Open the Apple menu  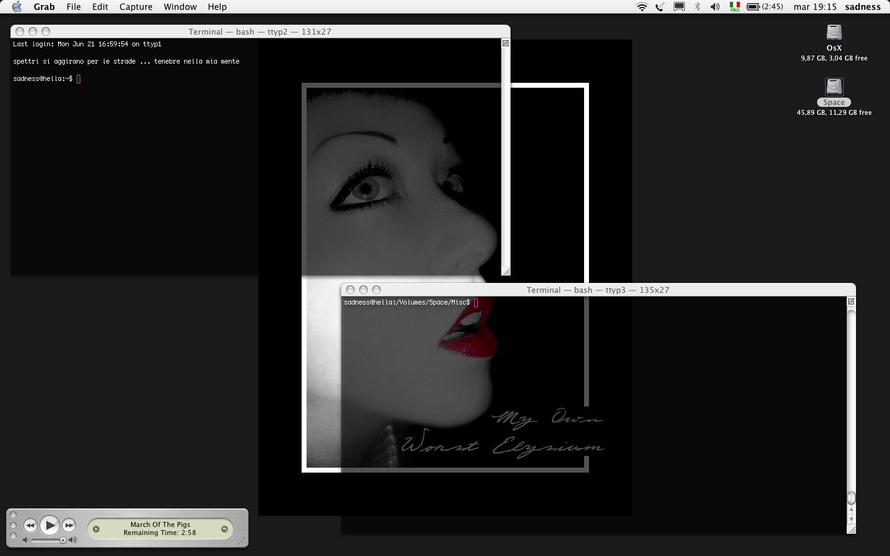pyautogui.click(x=17, y=7)
